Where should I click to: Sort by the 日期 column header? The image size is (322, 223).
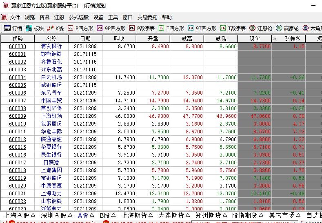pos(85,39)
